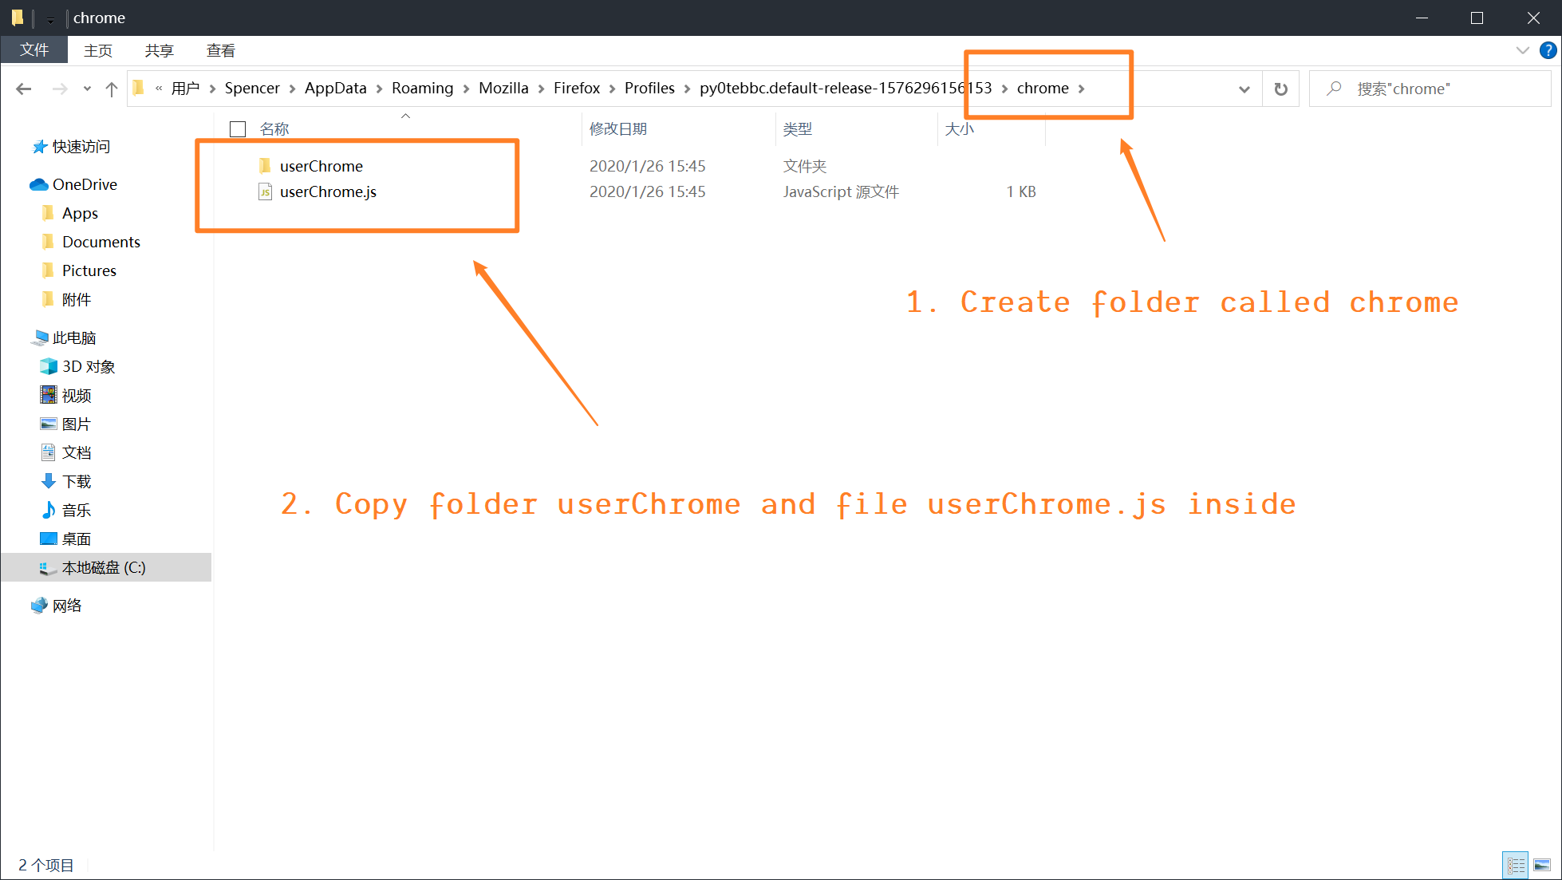
Task: Click Profiles in the breadcrumb path
Action: 649,88
